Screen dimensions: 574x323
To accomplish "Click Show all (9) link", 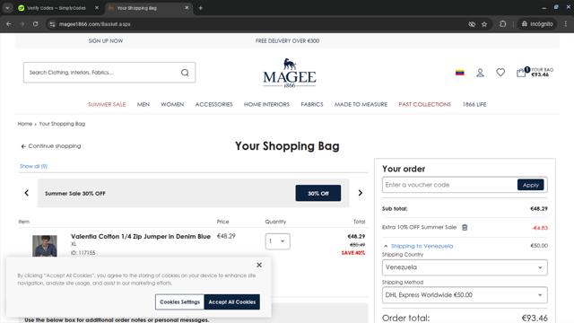I will tap(33, 166).
